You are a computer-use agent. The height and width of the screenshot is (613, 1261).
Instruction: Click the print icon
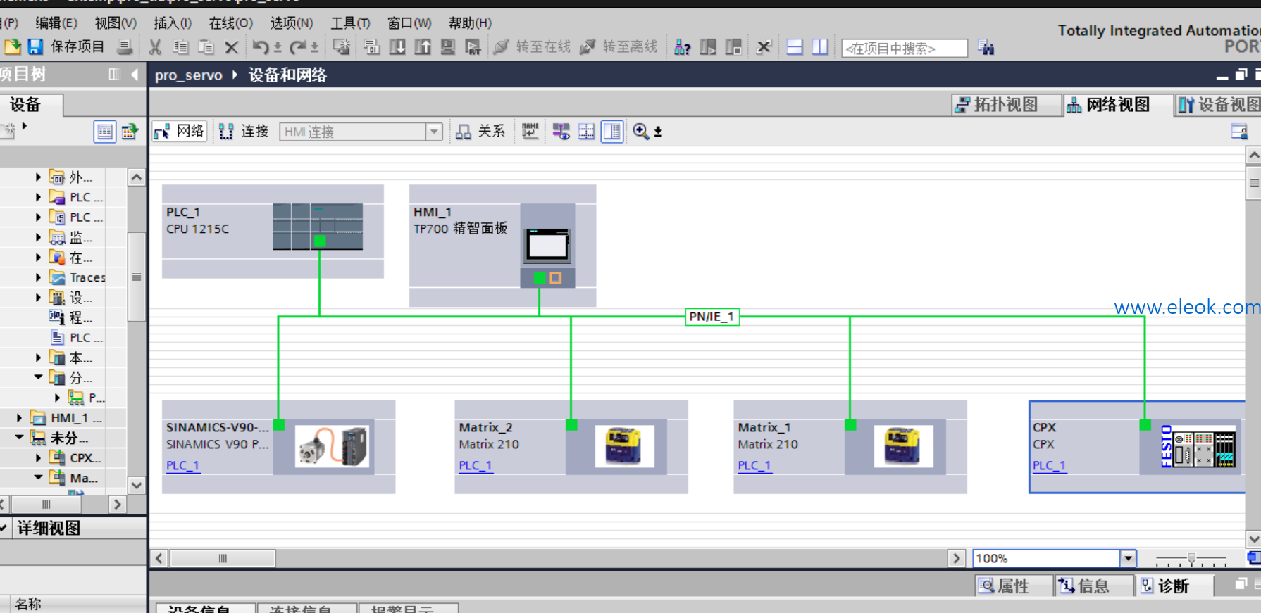125,47
